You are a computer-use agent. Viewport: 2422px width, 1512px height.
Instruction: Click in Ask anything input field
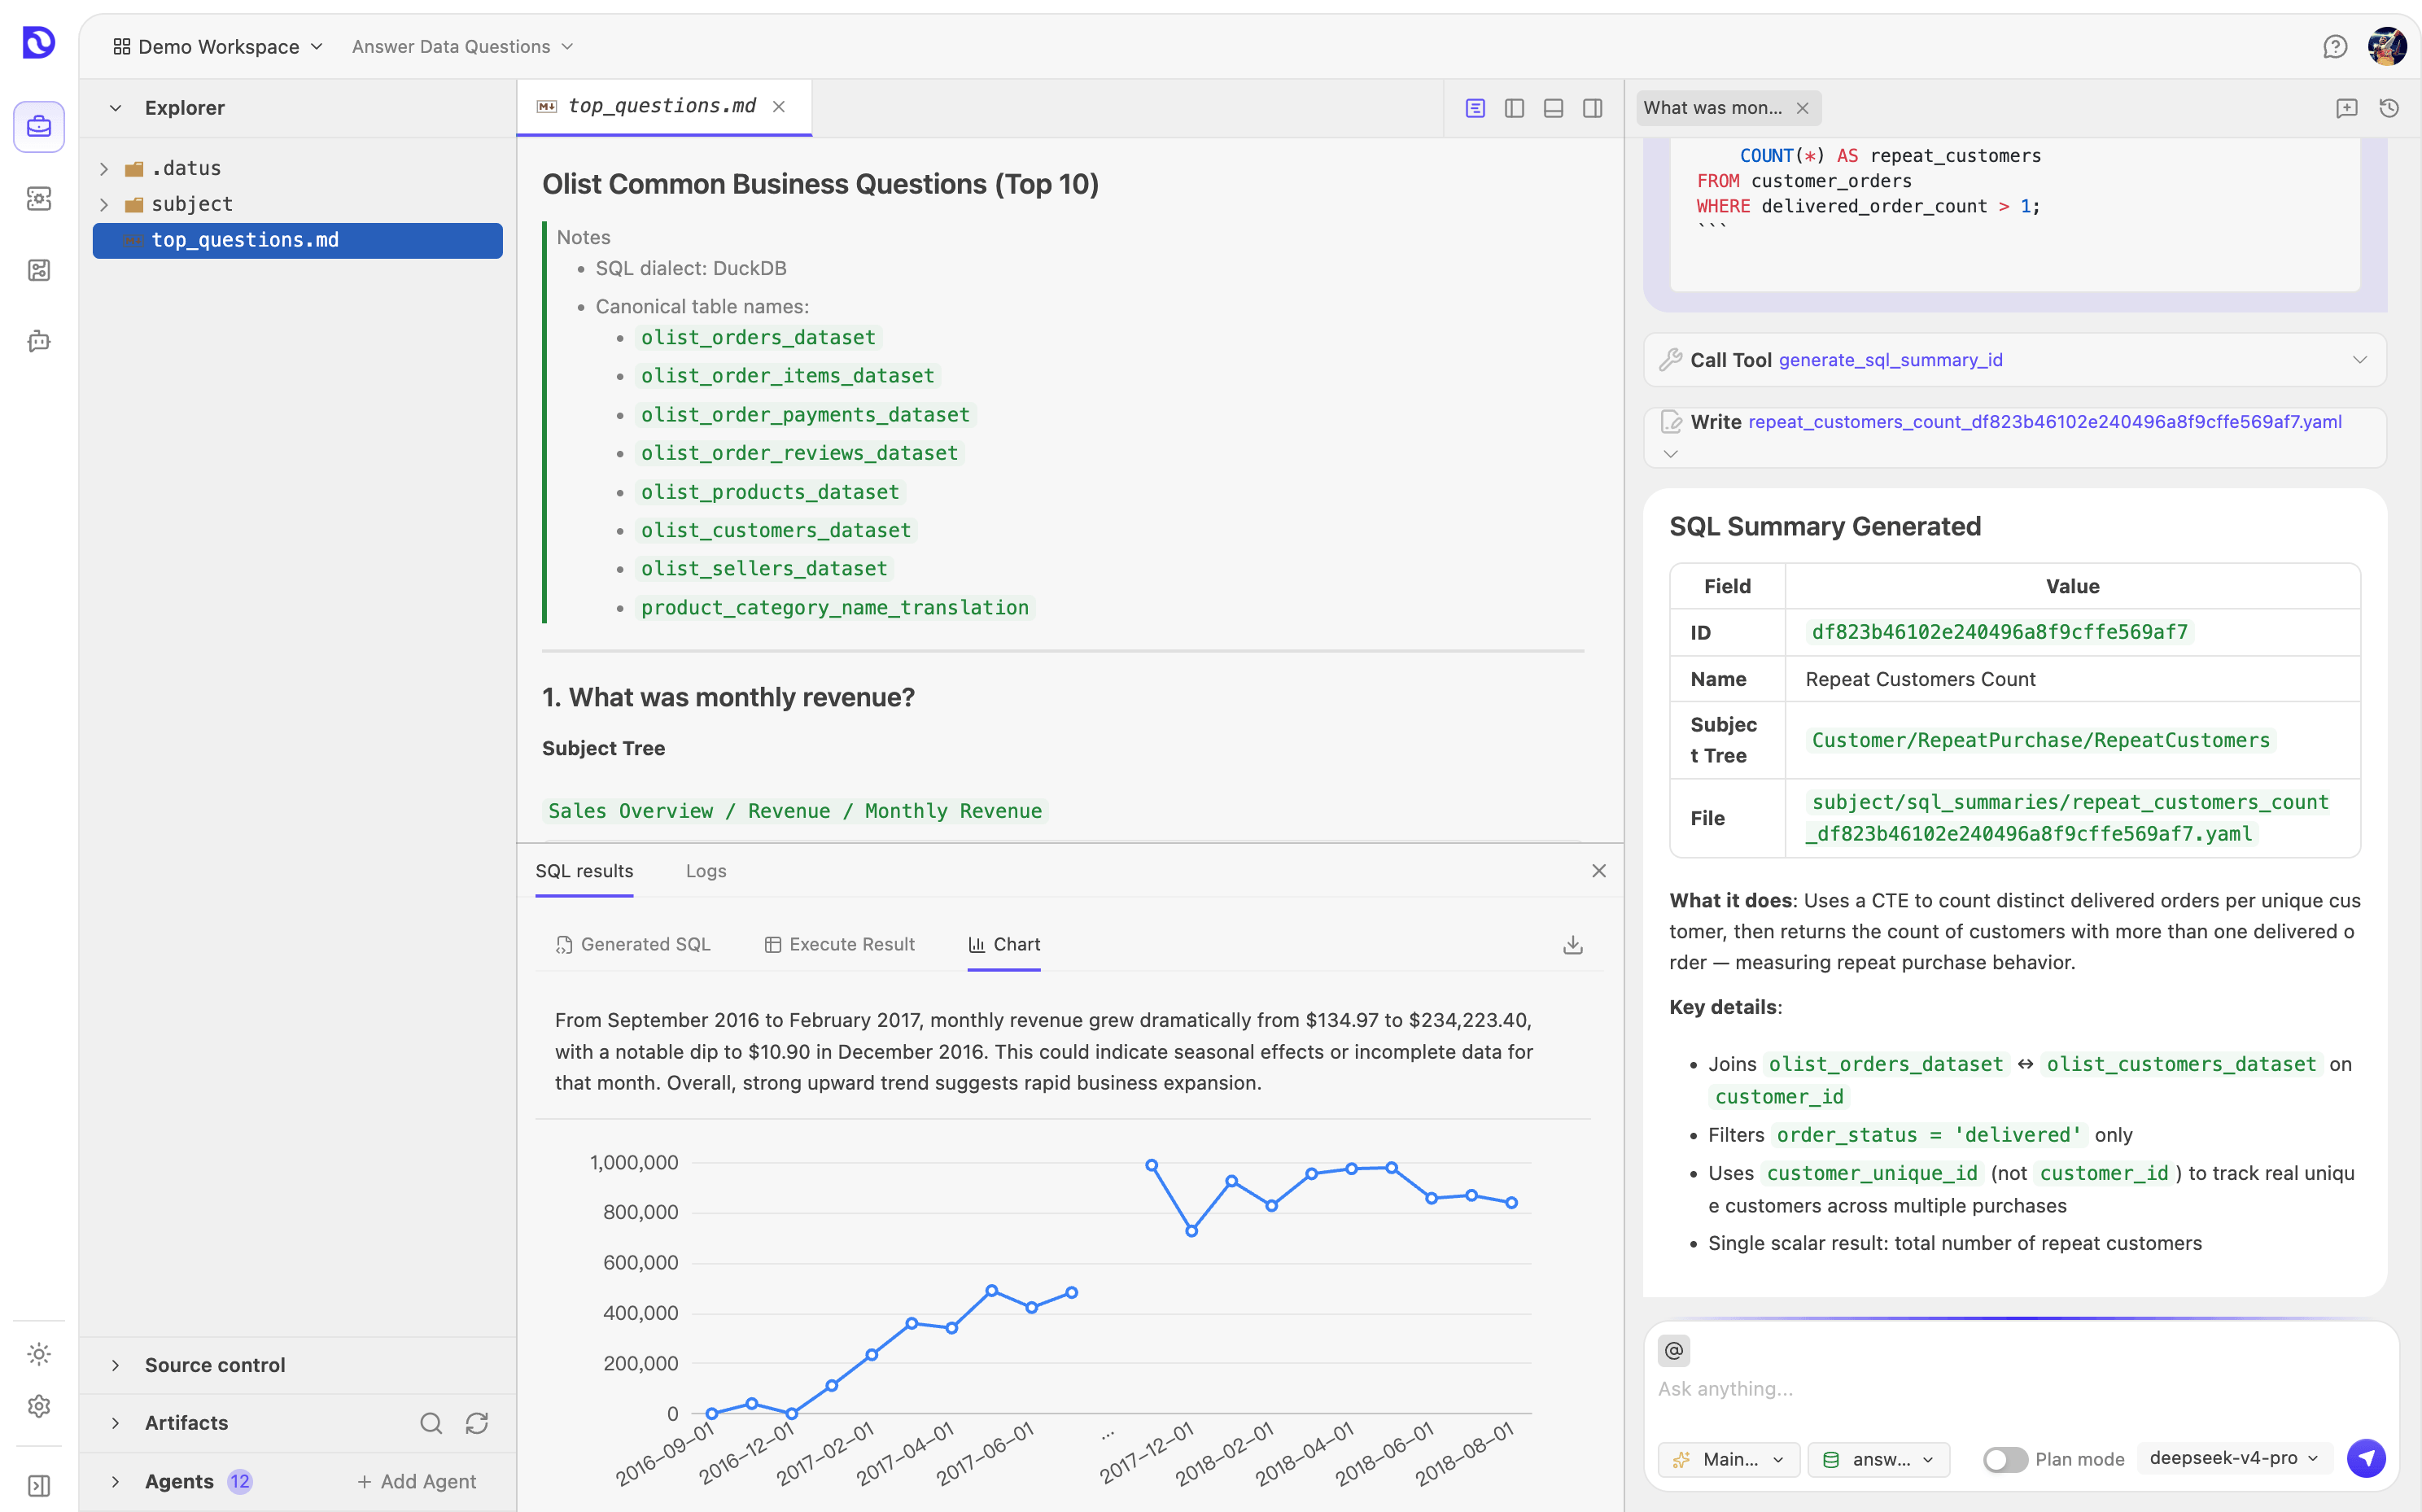pos(2020,1389)
